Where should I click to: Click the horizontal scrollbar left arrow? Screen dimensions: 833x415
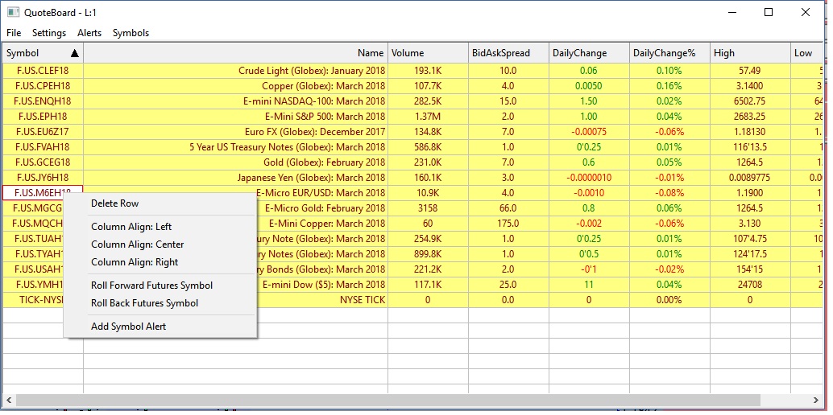pos(9,401)
